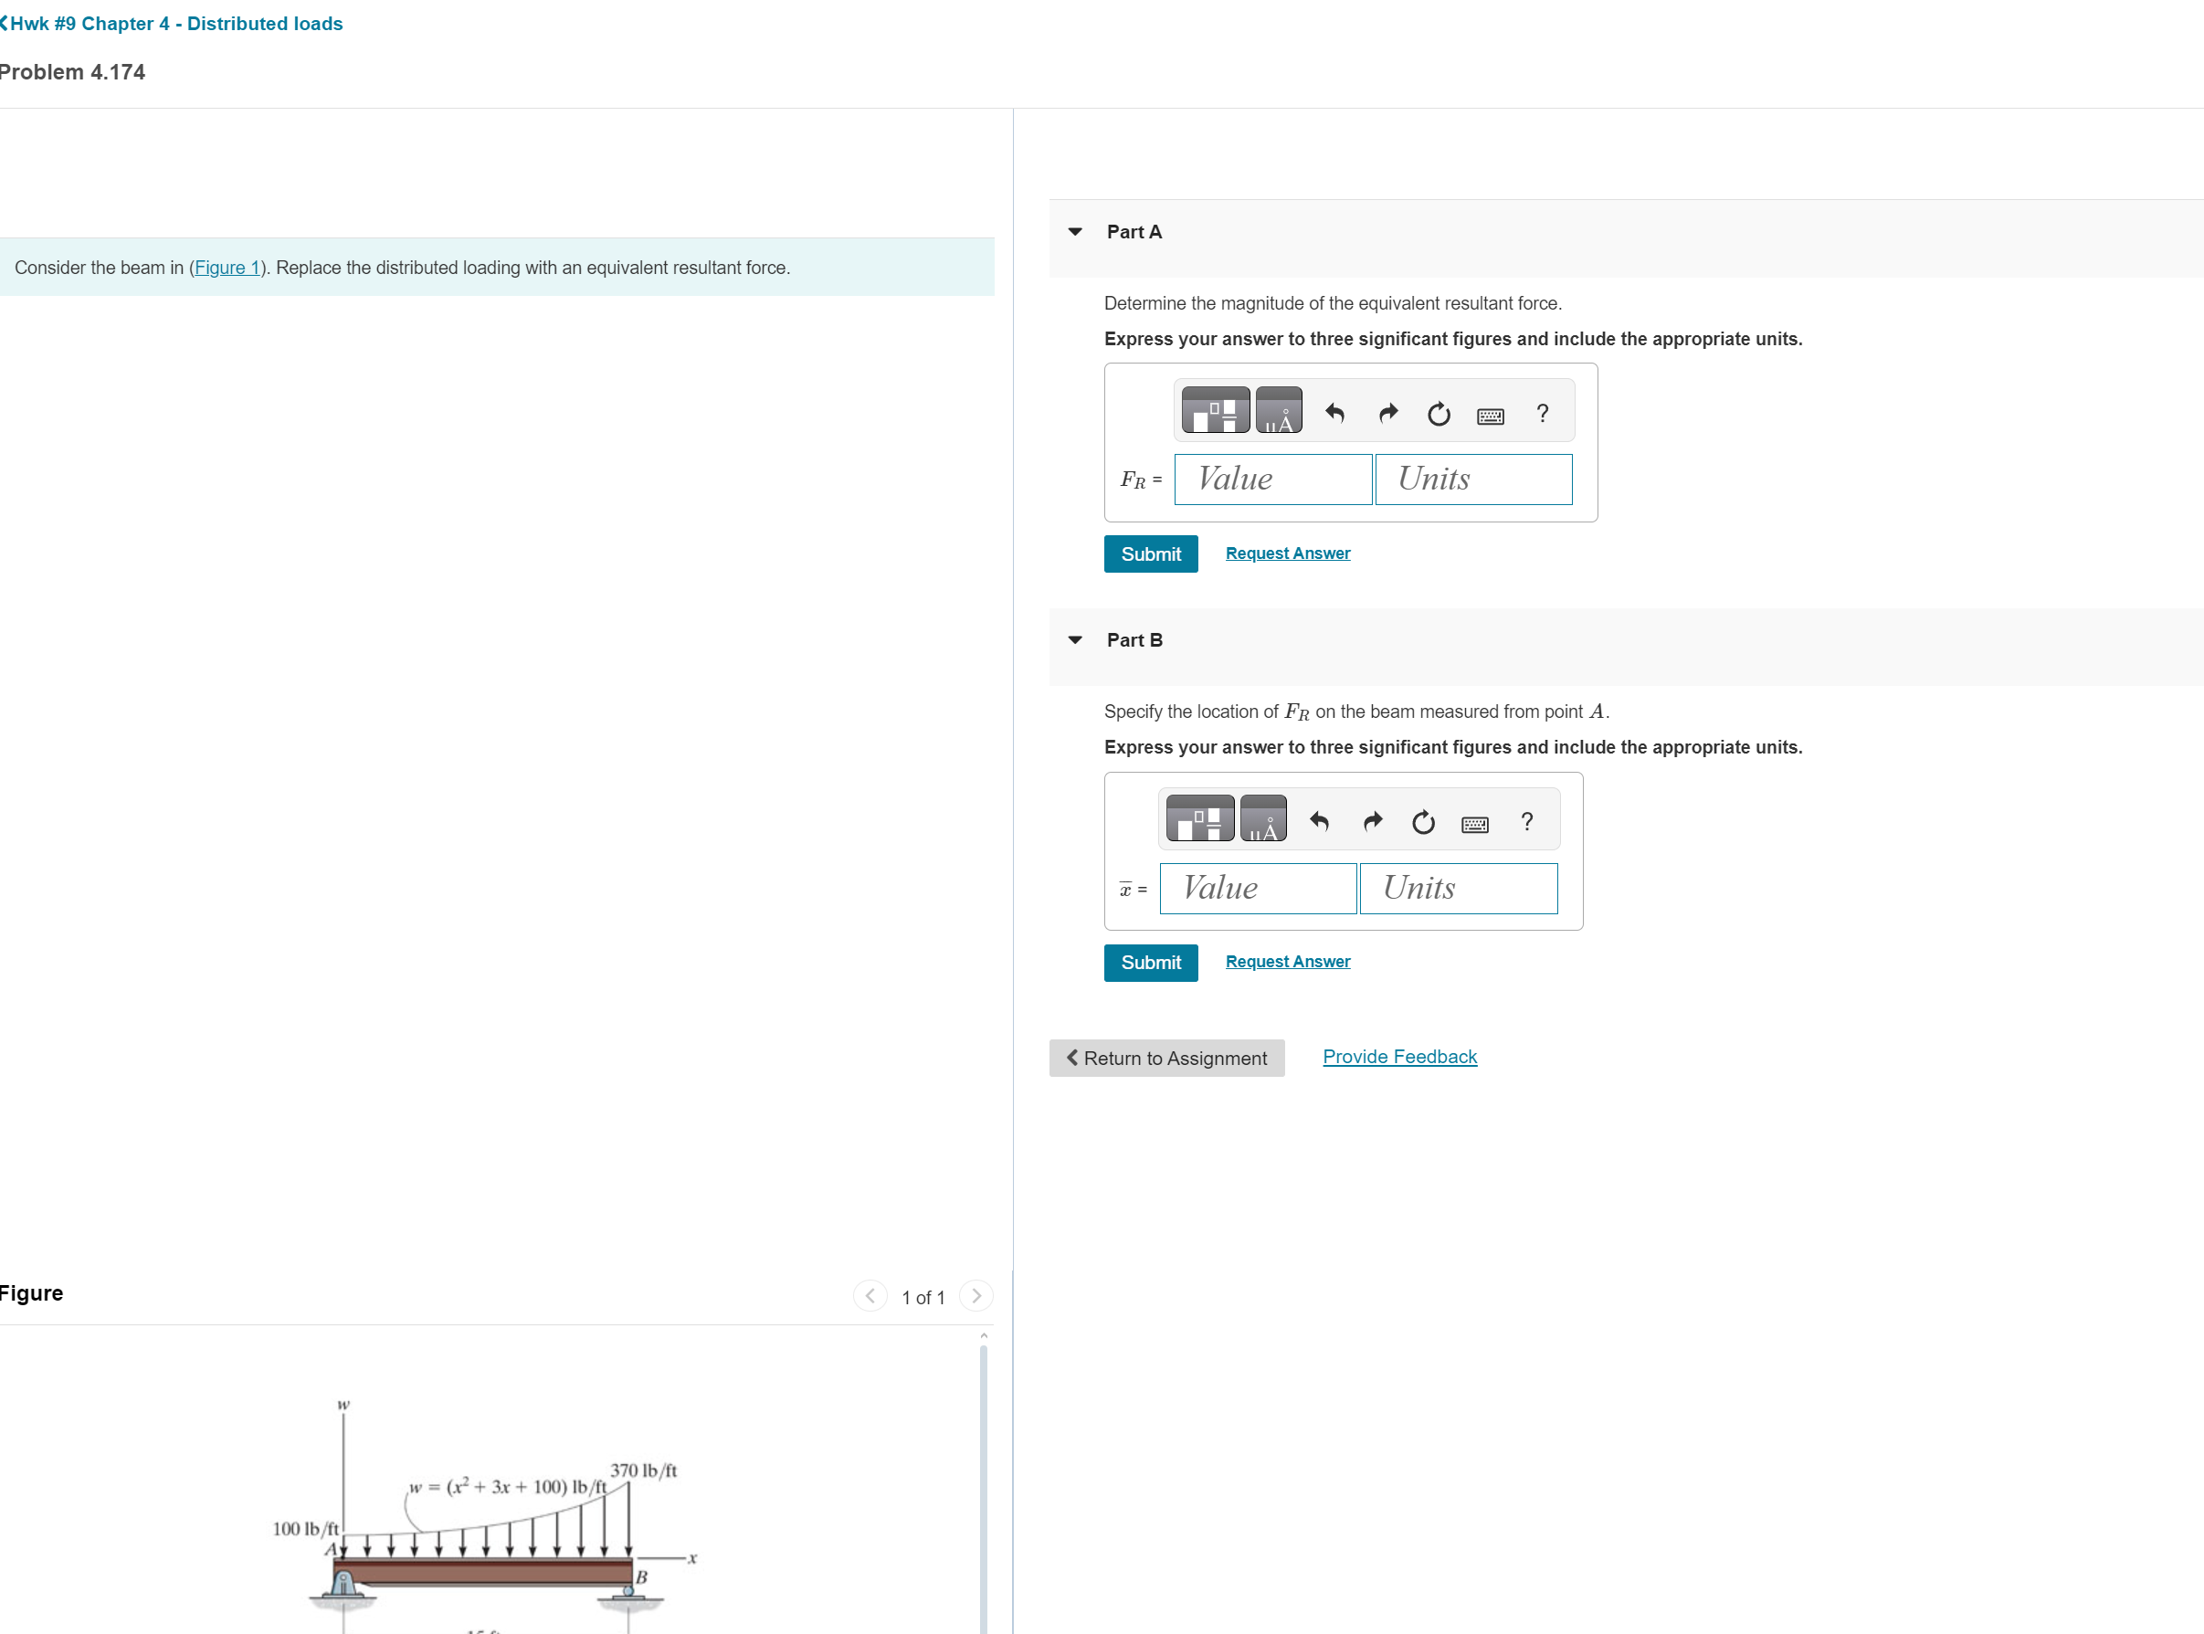Click the help question mark in Part A

click(1541, 413)
